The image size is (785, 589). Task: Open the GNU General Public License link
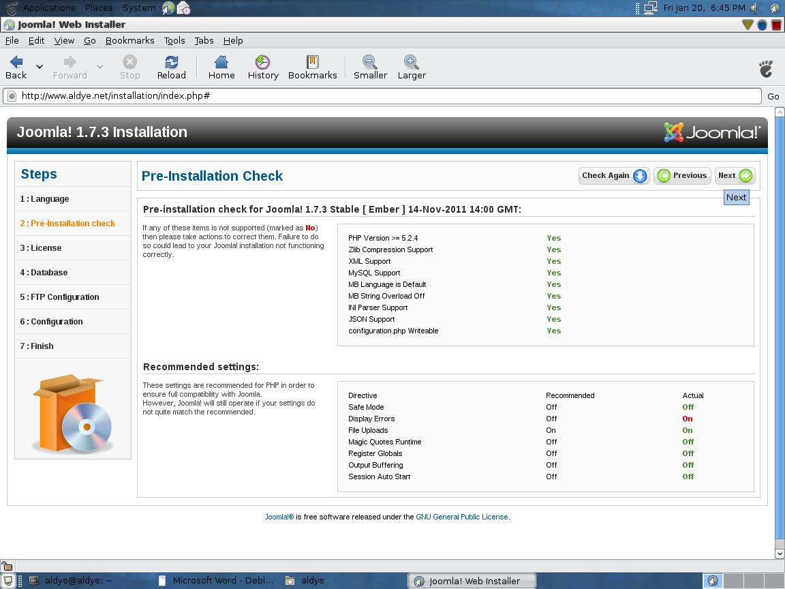pyautogui.click(x=461, y=517)
